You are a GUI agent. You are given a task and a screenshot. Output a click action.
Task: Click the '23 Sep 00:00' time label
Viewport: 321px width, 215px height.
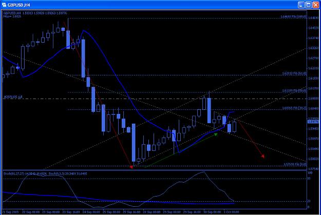tap(51, 212)
